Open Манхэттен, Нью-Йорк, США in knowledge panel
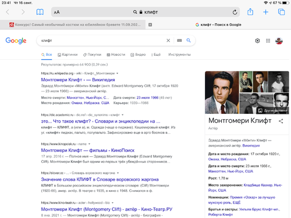The image size is (291, 218). click(x=230, y=171)
